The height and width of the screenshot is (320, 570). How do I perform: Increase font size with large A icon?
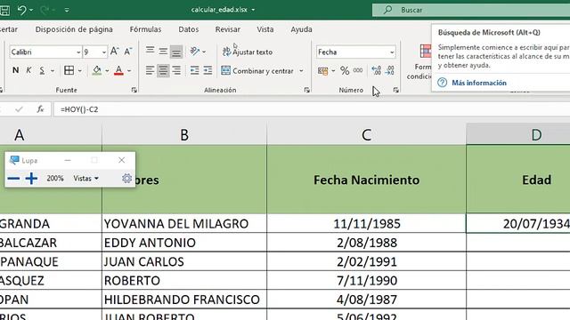pos(115,52)
